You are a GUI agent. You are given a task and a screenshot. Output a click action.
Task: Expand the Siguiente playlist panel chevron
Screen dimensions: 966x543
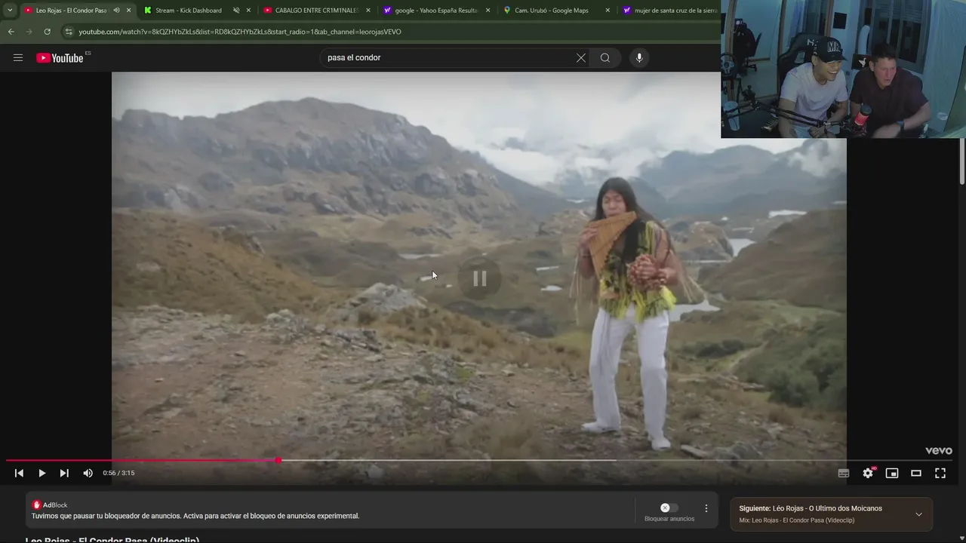[918, 514]
